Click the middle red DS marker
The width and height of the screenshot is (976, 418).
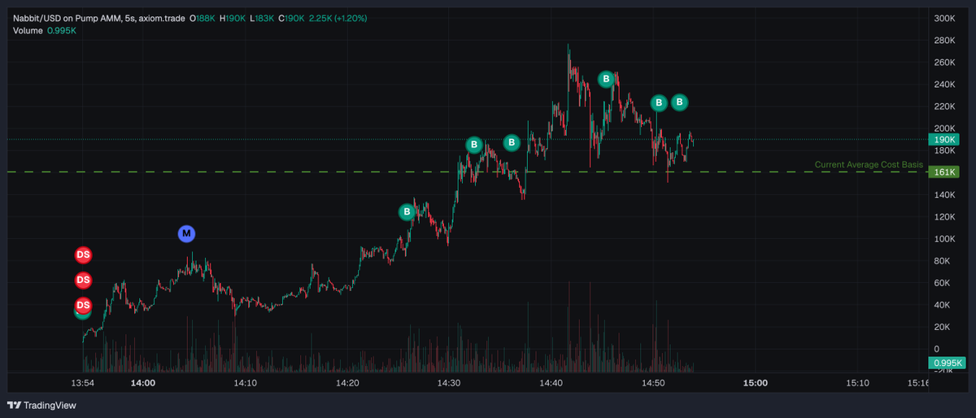(x=83, y=281)
